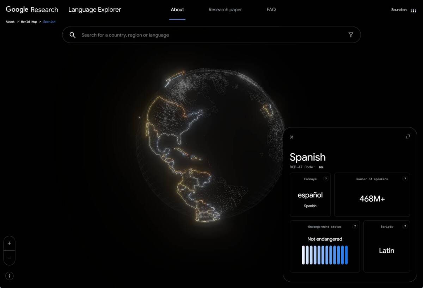Open the Endonym help question mark
The height and width of the screenshot is (288, 423).
tap(325, 179)
